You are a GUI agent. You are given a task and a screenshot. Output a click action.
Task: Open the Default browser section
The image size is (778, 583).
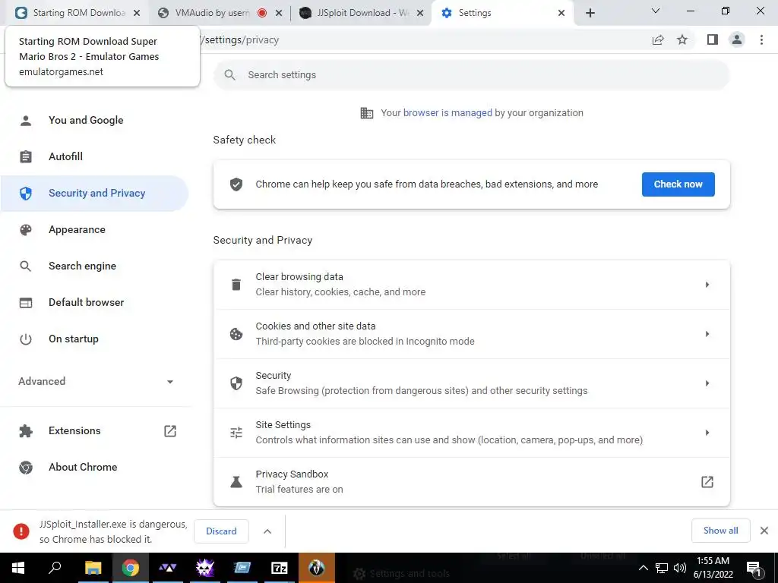pyautogui.click(x=86, y=302)
